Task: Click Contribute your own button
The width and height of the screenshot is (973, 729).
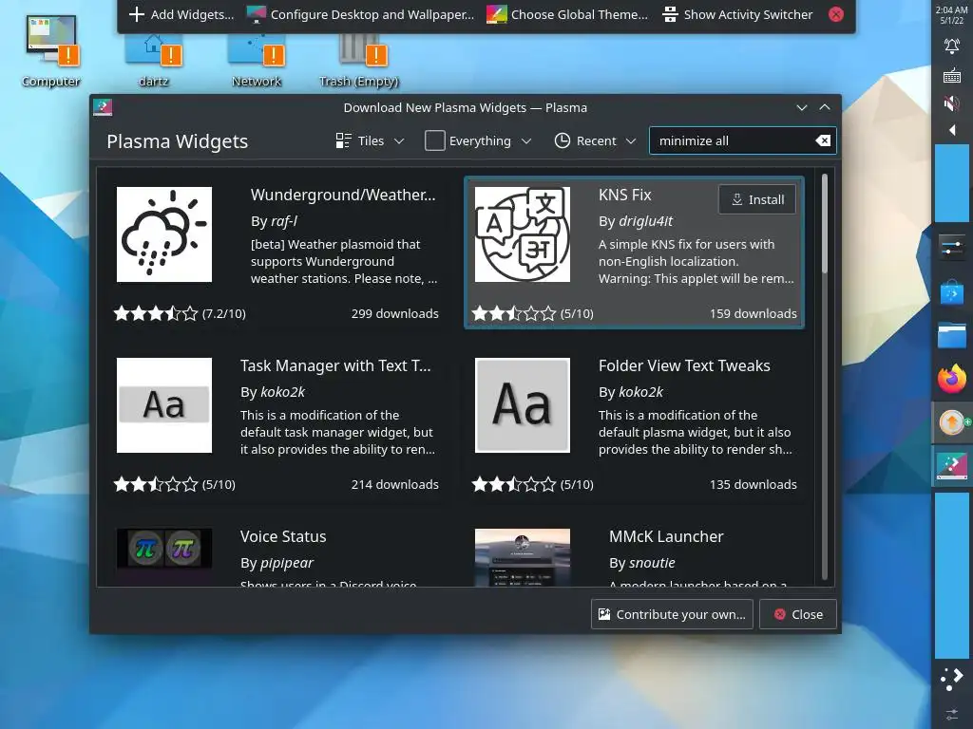Action: tap(672, 614)
